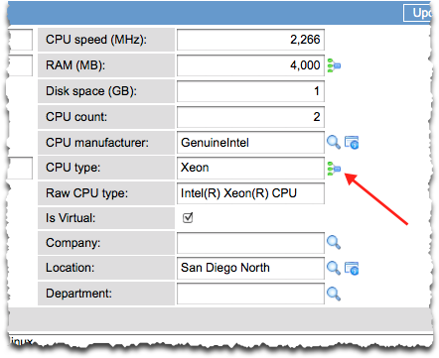Select the CPU manufacturer text field
Image resolution: width=439 pixels, height=358 pixels.
[x=250, y=143]
